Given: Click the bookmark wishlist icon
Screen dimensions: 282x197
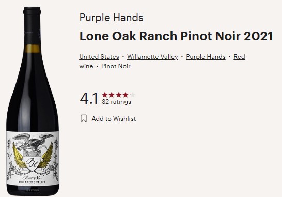Looking at the screenshot, I should coord(84,118).
